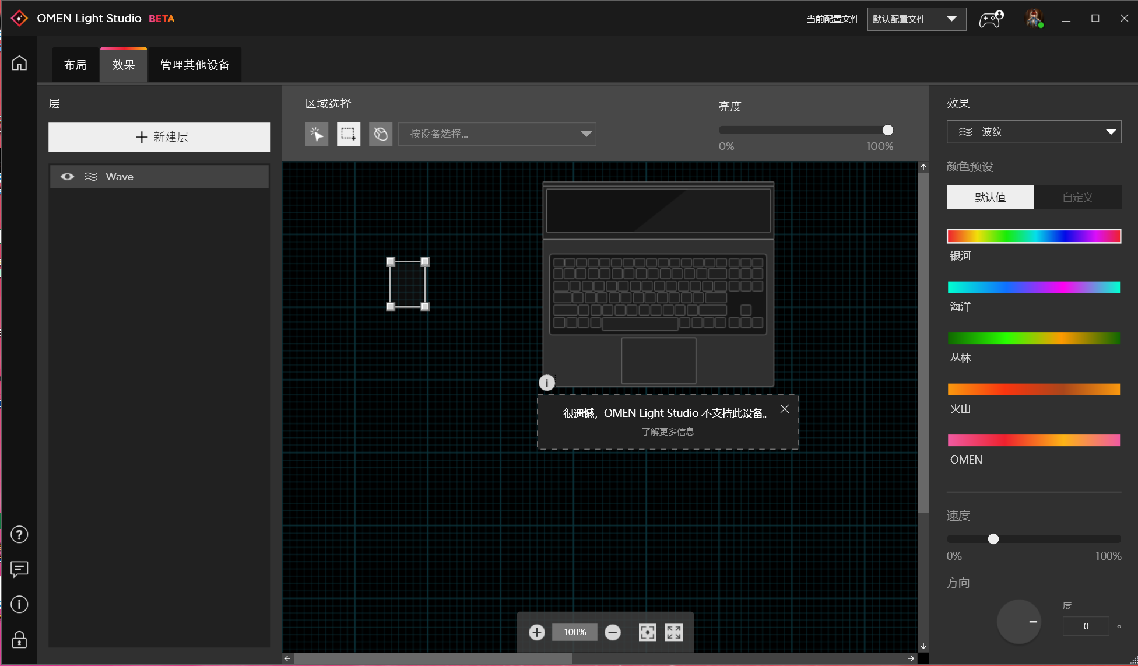Click 了解更多信息 learn more link
Image resolution: width=1138 pixels, height=666 pixels.
[x=668, y=430]
